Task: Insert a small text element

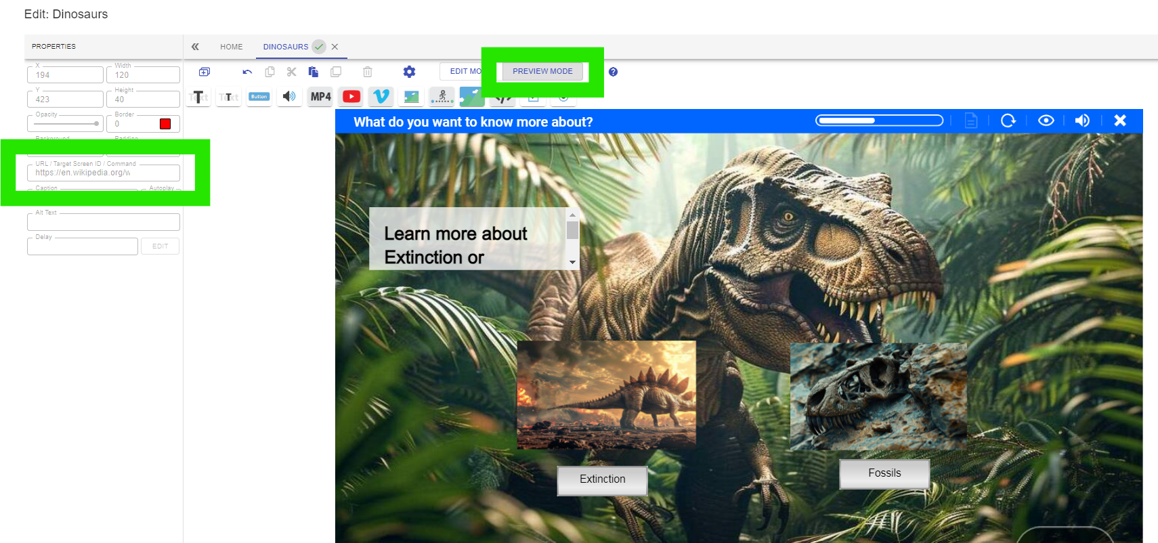Action: (229, 97)
